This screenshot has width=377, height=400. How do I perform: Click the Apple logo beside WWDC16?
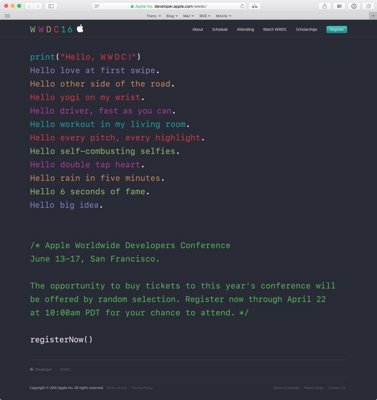point(80,29)
